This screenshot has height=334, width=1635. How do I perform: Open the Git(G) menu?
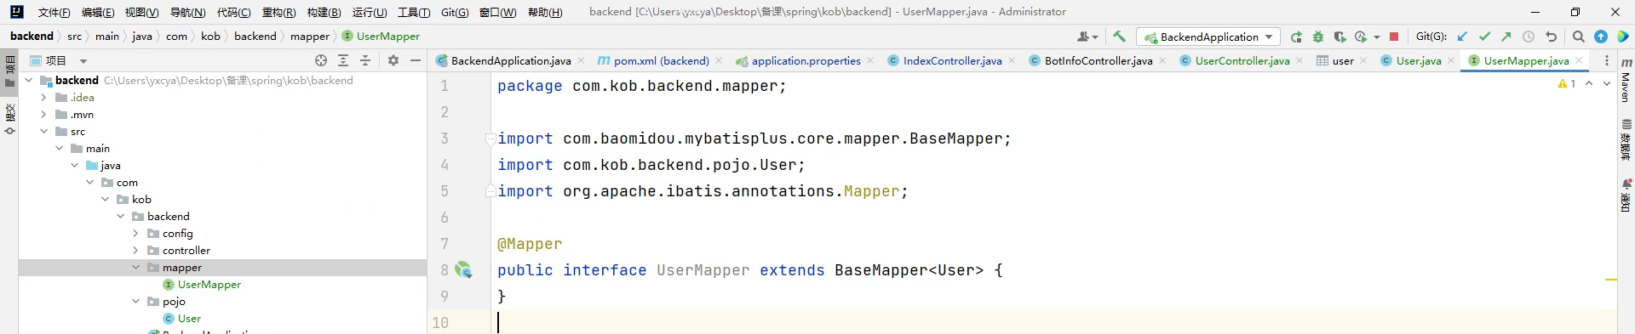(x=455, y=12)
